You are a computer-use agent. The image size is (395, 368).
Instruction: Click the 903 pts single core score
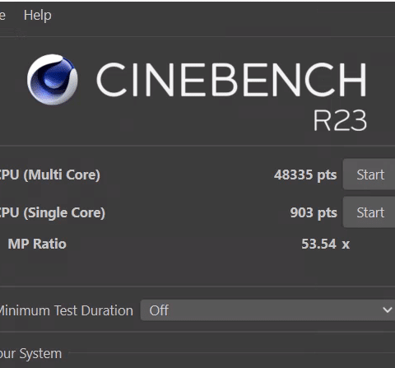314,212
